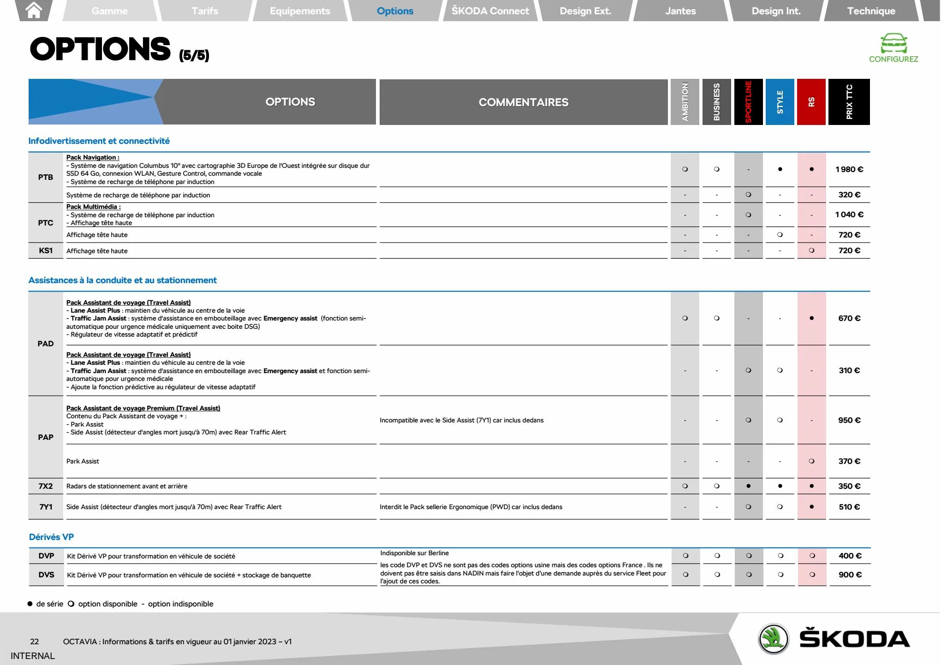Screen dimensions: 941x665
Task: Switch to the Tarifs tab
Action: point(205,11)
